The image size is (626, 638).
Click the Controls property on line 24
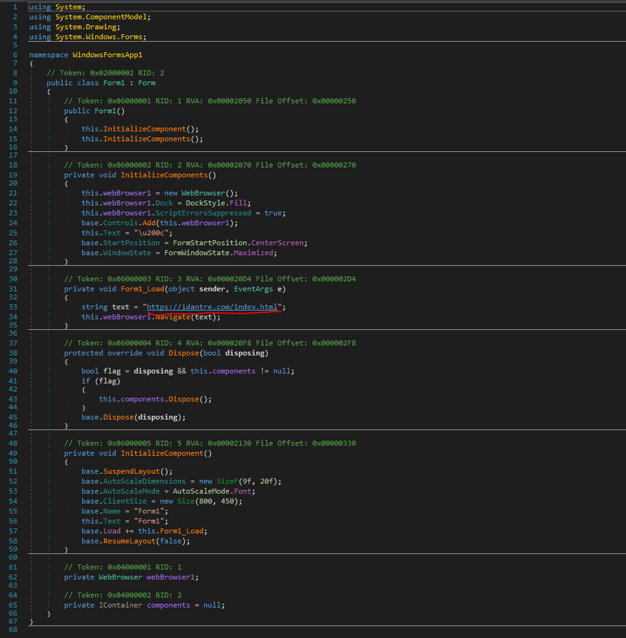pyautogui.click(x=120, y=223)
